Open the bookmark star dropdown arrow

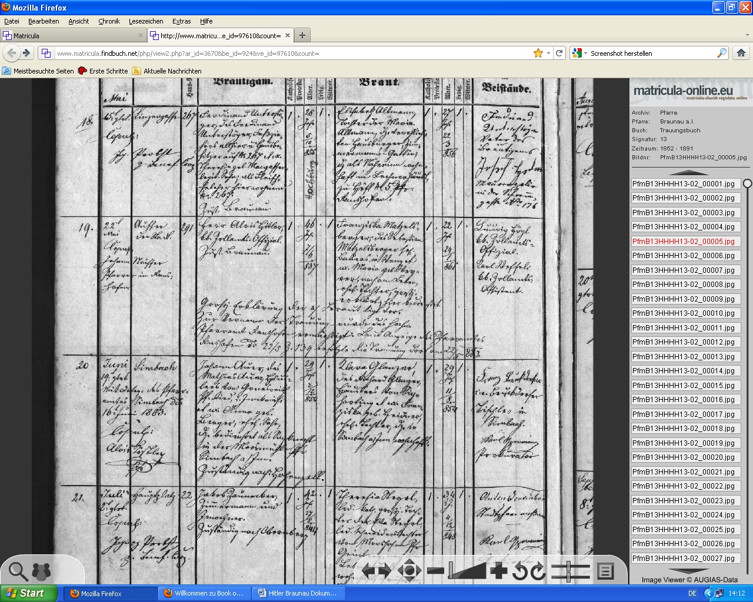[548, 53]
